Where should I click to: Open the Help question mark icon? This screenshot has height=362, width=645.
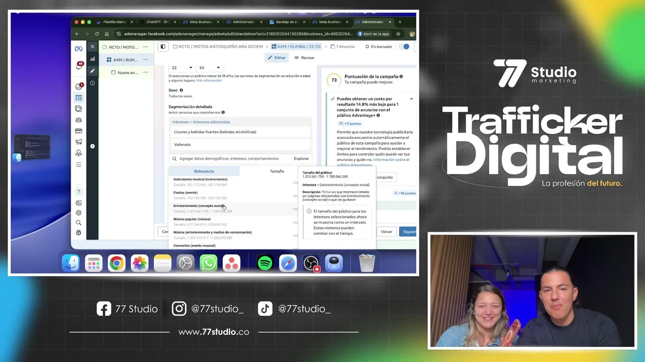pos(79,192)
